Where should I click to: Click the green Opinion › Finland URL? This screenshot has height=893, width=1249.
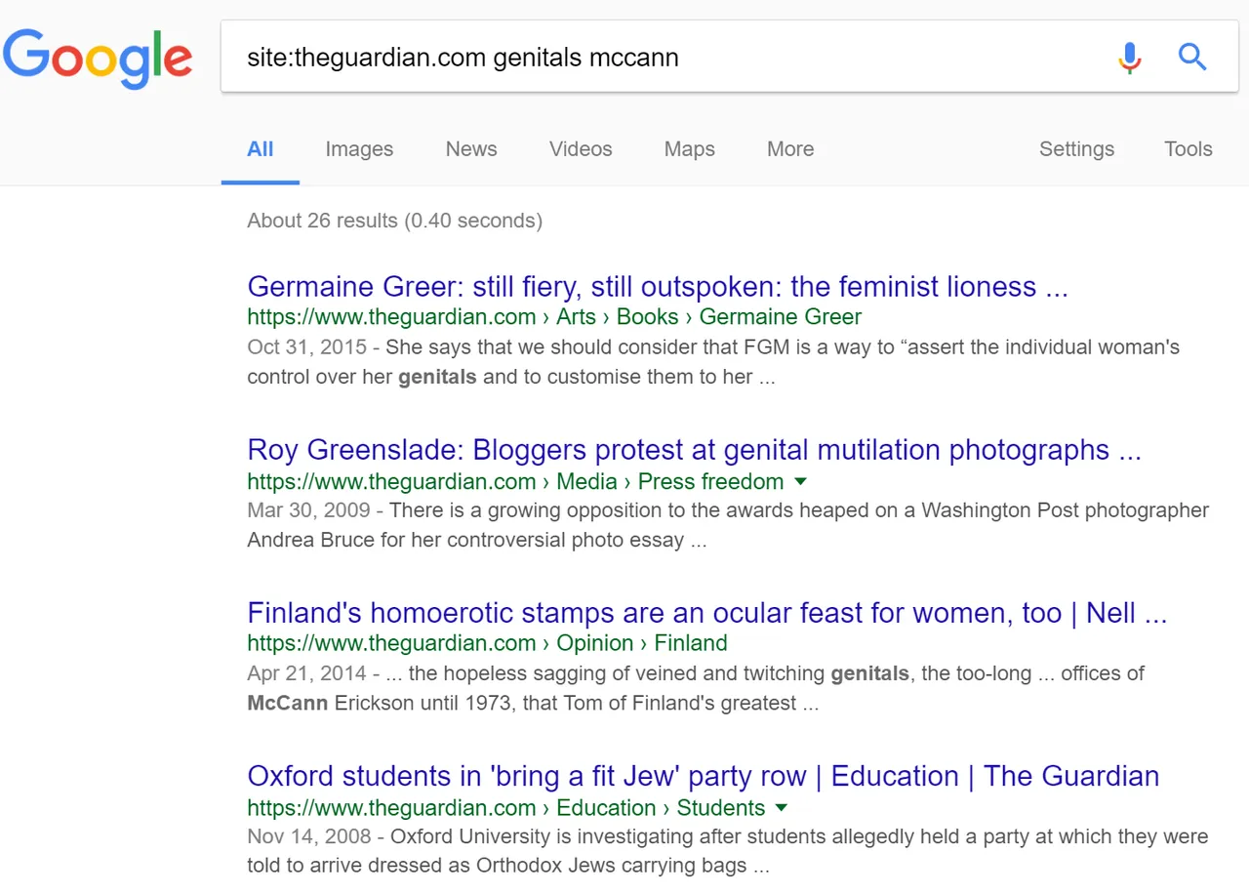click(x=487, y=643)
